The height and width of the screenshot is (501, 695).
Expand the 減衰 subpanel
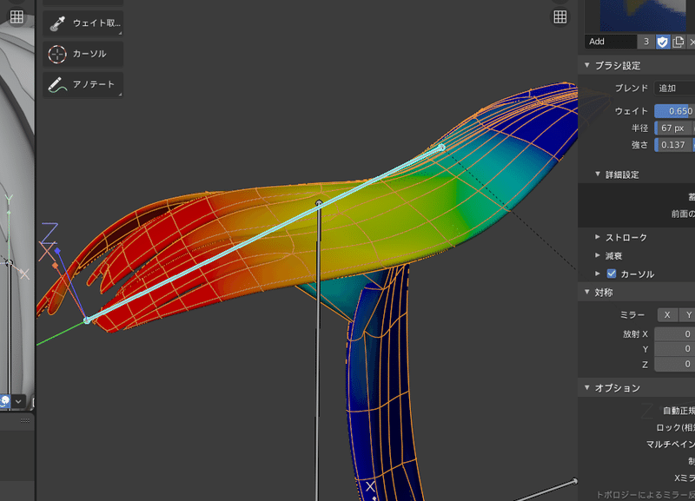tap(598, 255)
